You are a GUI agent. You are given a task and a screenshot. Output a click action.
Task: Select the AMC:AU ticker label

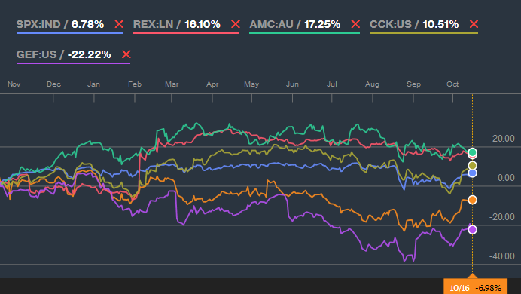point(272,24)
